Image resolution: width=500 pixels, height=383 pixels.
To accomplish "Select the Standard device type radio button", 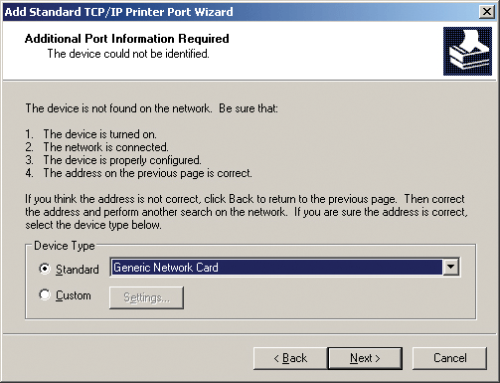I will coord(45,269).
